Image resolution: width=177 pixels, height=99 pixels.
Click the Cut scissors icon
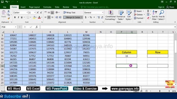[x=9, y=11]
